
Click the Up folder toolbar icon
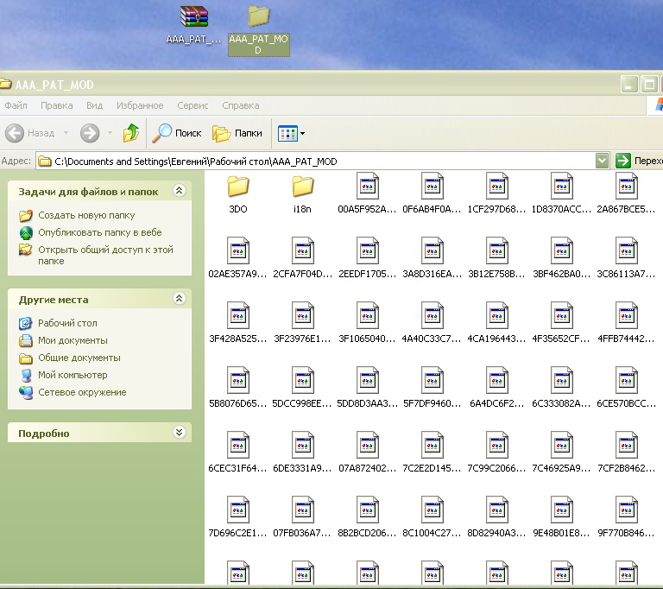click(131, 133)
